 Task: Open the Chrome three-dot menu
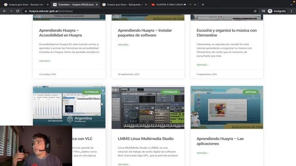tap(291, 11)
